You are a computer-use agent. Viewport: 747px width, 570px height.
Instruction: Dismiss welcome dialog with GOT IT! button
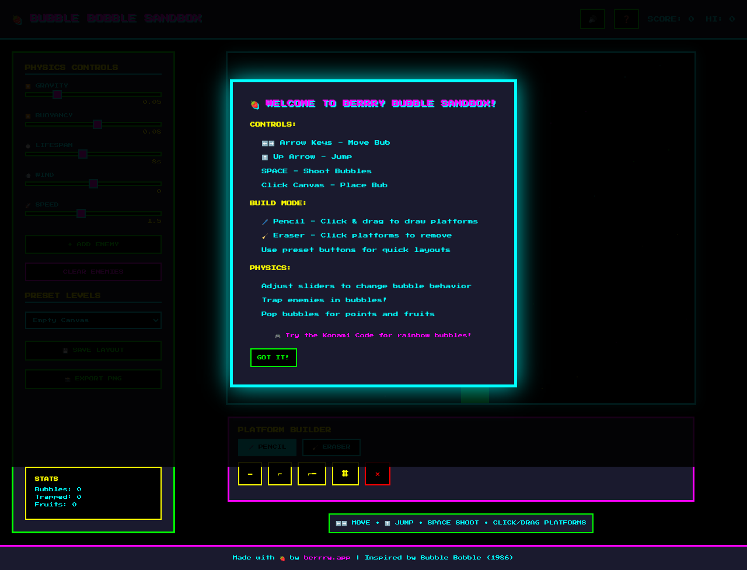[x=273, y=358]
